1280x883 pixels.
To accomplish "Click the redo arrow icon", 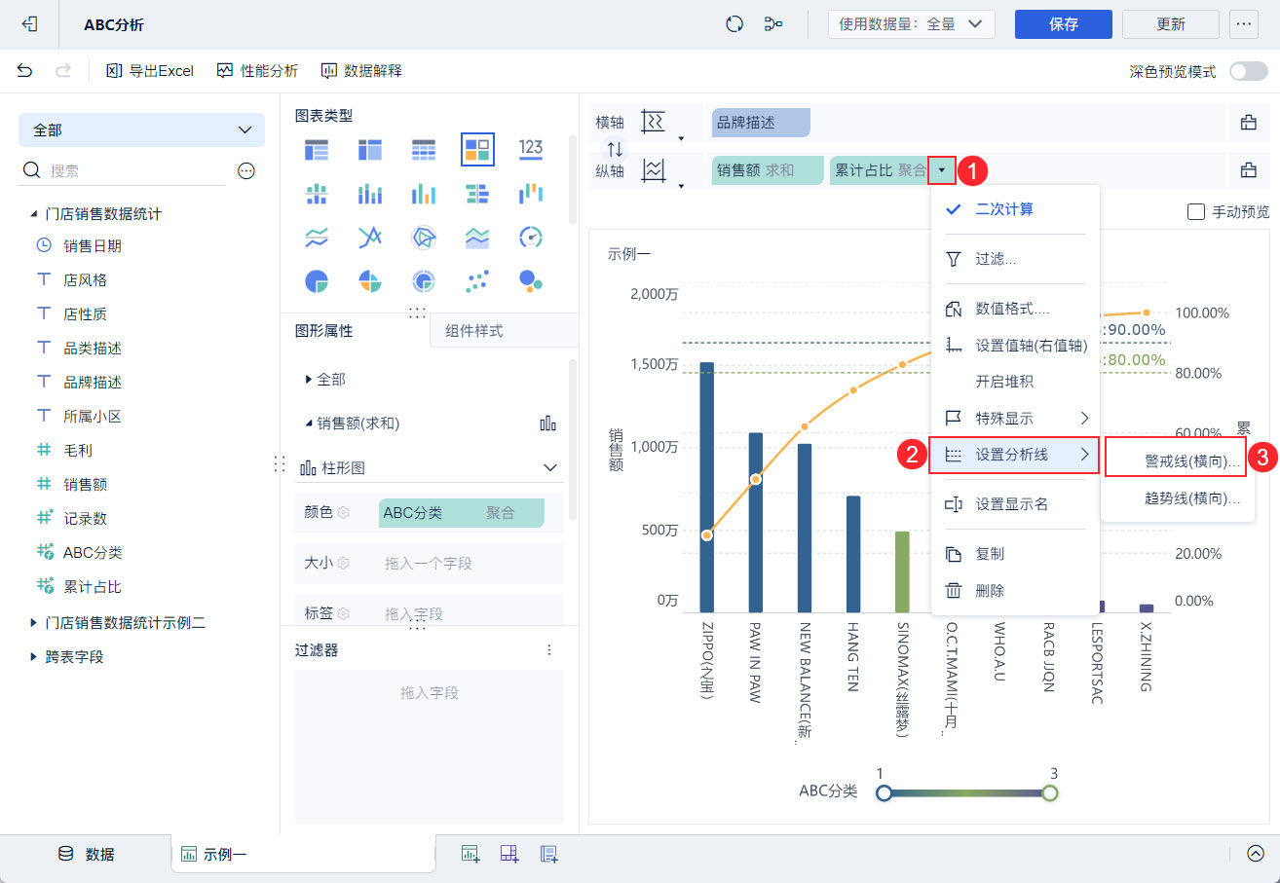I will (63, 70).
